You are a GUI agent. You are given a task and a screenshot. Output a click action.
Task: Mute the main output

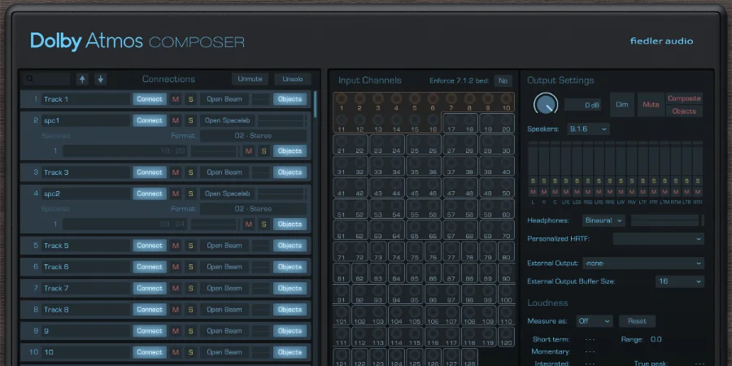point(651,105)
